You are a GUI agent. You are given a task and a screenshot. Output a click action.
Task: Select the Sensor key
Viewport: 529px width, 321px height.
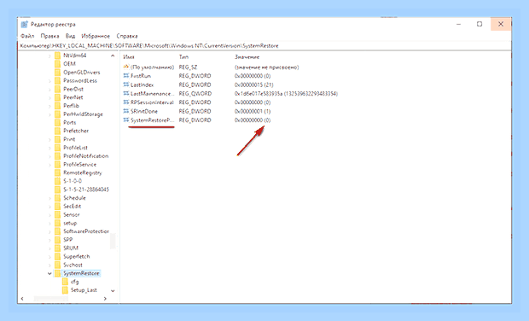point(71,214)
